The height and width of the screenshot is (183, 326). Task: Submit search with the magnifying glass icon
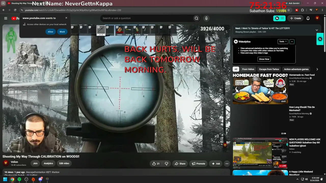[196, 18]
